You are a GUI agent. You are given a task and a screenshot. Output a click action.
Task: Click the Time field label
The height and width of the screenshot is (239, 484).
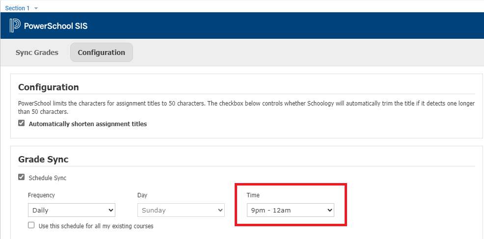point(253,195)
